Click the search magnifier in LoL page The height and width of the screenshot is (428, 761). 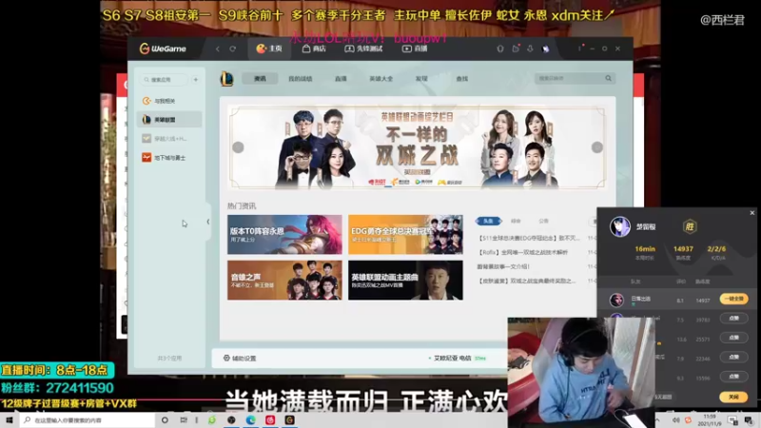pos(608,78)
